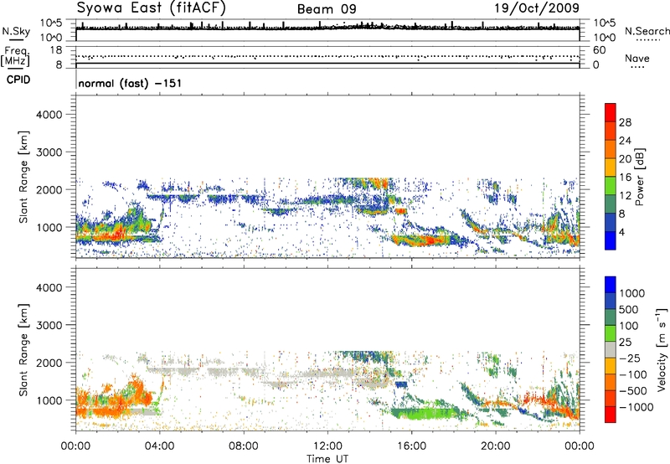Image resolution: width=670 pixels, height=464 pixels.
Task: Click the 'Beam 09' heading
Action: 327,9
